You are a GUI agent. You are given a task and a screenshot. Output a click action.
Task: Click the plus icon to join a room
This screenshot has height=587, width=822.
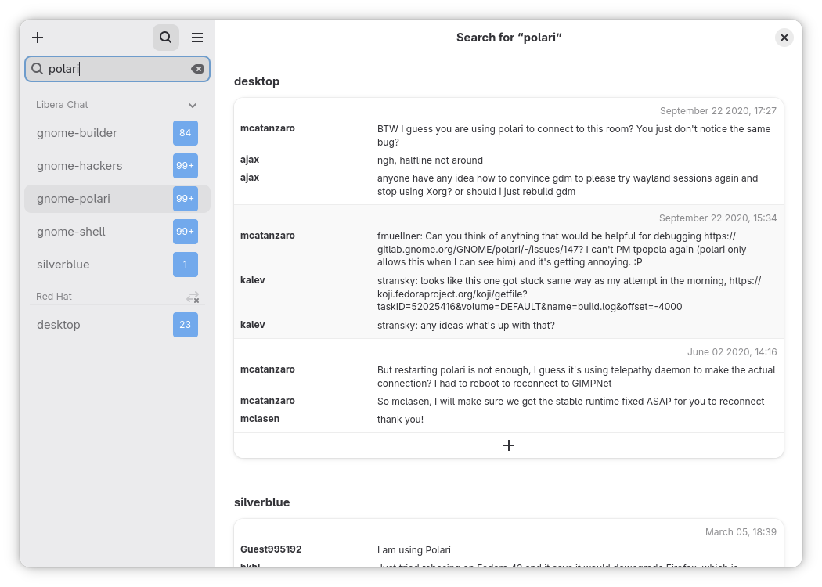pyautogui.click(x=38, y=38)
